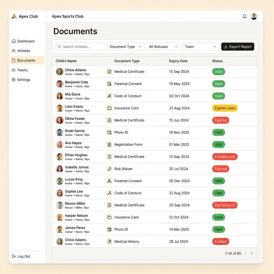274x274 pixels.
Task: Click Benjamin Cole's Parental Consent document icon
Action: pyautogui.click(x=109, y=84)
